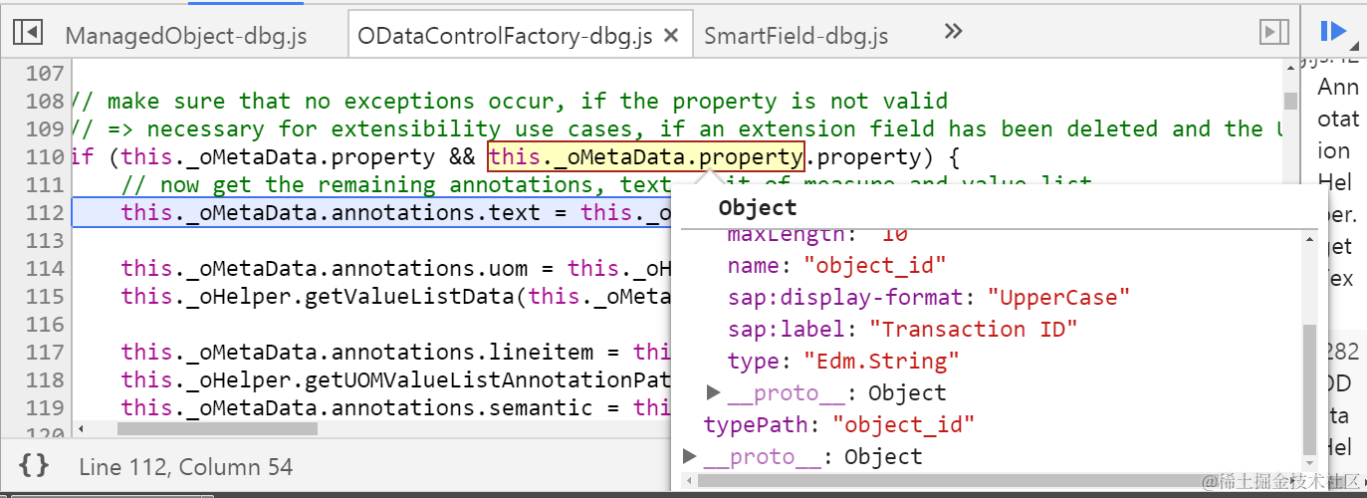Click the type "Edm.String" value
Image resolution: width=1367 pixels, height=498 pixels.
click(x=881, y=361)
